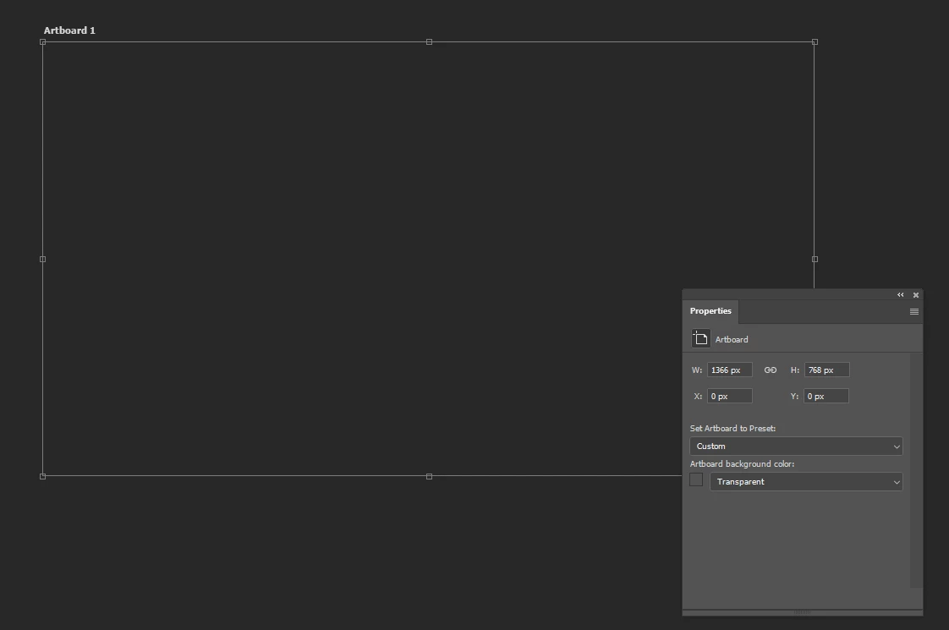Click the H: height label
This screenshot has width=949, height=630.
click(795, 370)
